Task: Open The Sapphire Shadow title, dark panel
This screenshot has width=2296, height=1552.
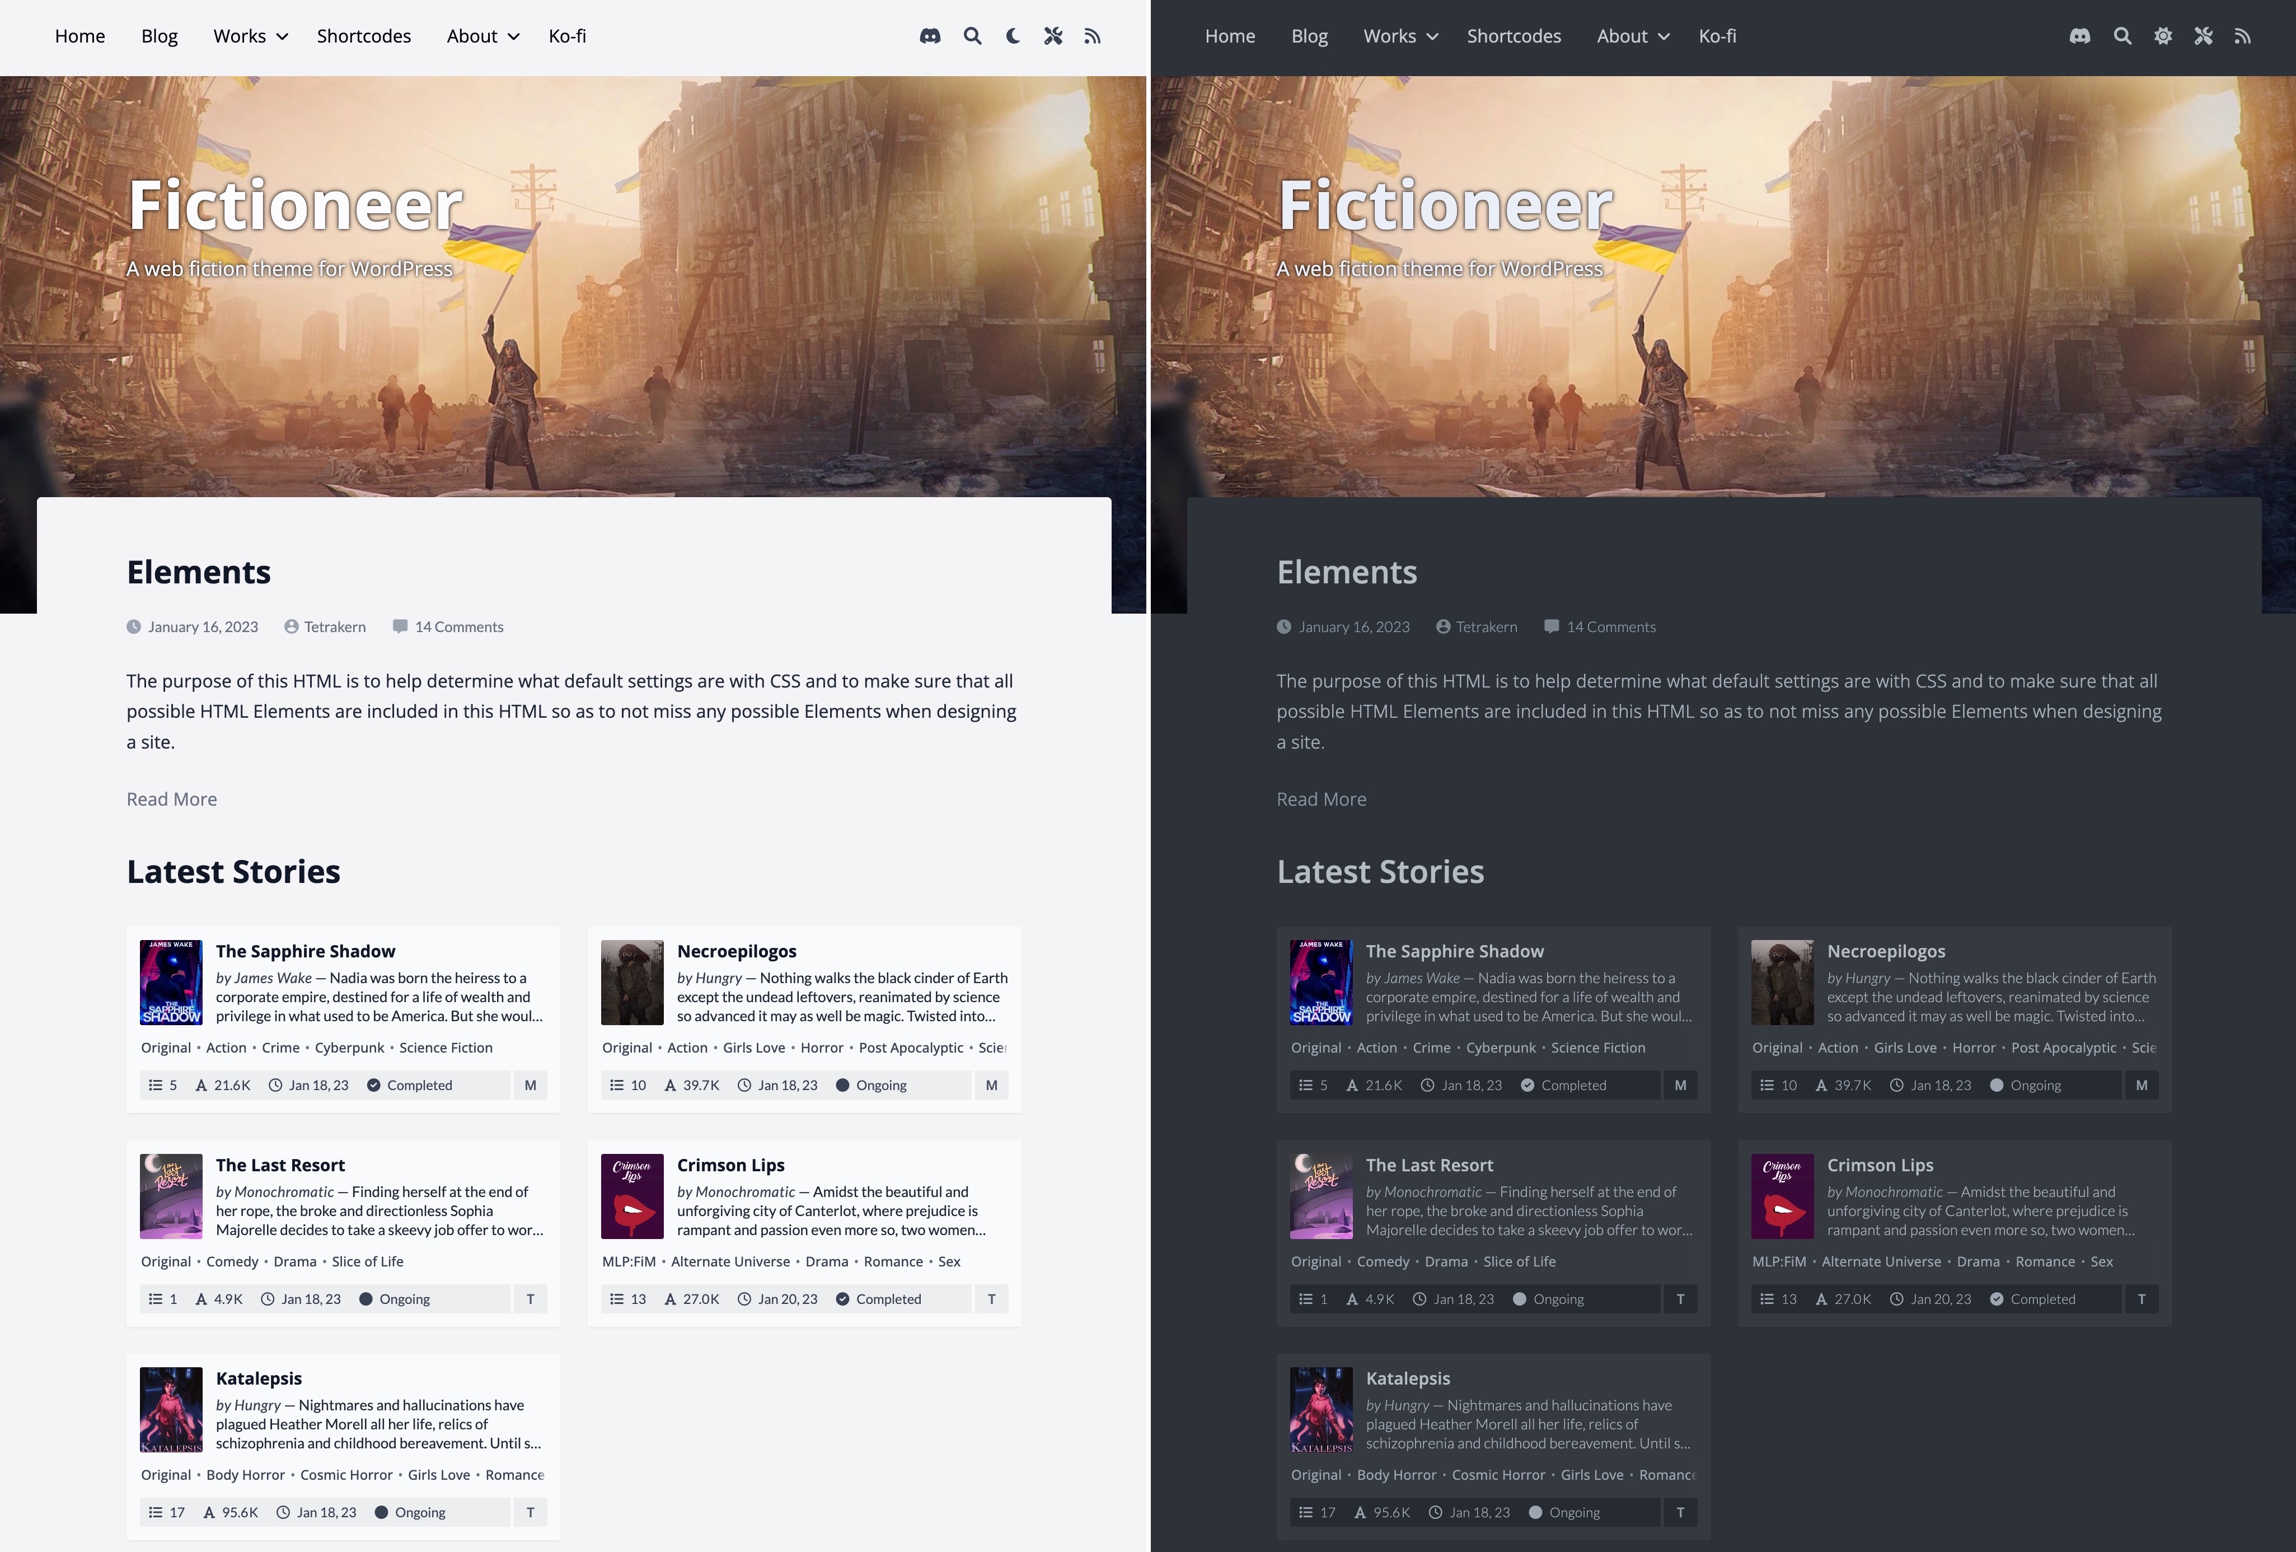Action: (x=1454, y=951)
